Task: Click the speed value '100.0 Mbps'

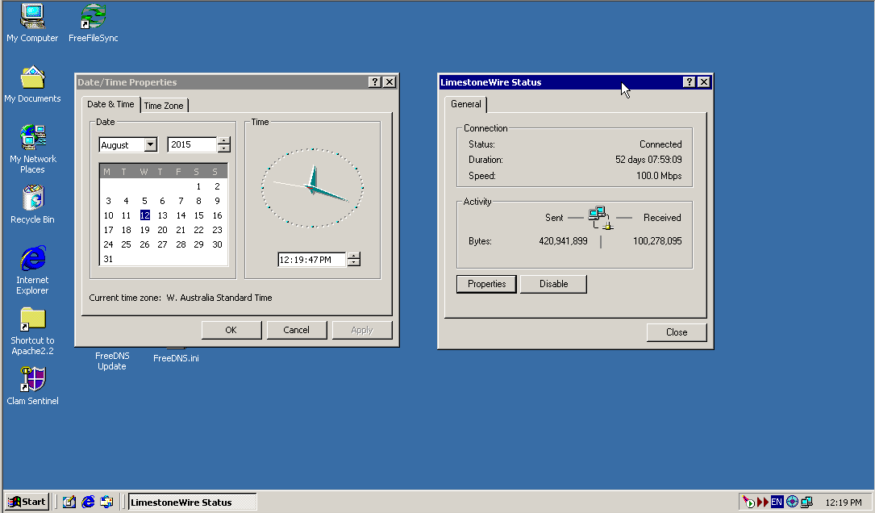Action: pyautogui.click(x=659, y=176)
